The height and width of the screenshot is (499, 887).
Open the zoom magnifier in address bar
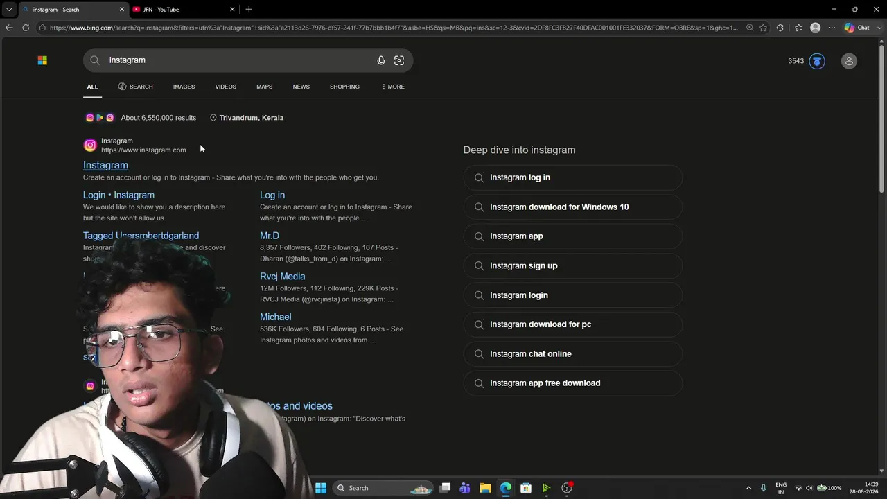tap(749, 28)
